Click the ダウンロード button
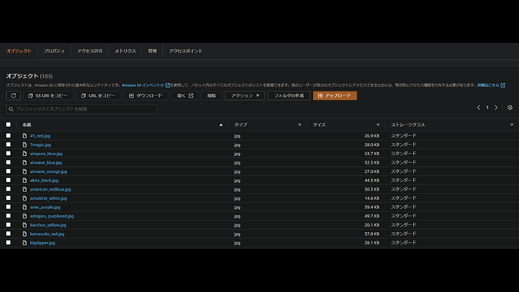Screen dimensions: 519x292 pos(146,95)
